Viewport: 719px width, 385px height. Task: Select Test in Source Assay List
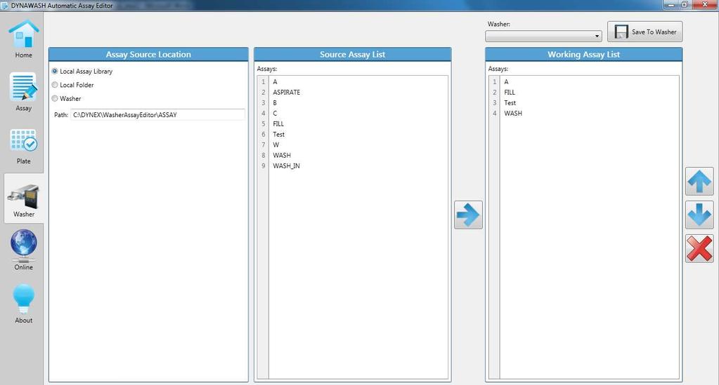[x=358, y=134]
